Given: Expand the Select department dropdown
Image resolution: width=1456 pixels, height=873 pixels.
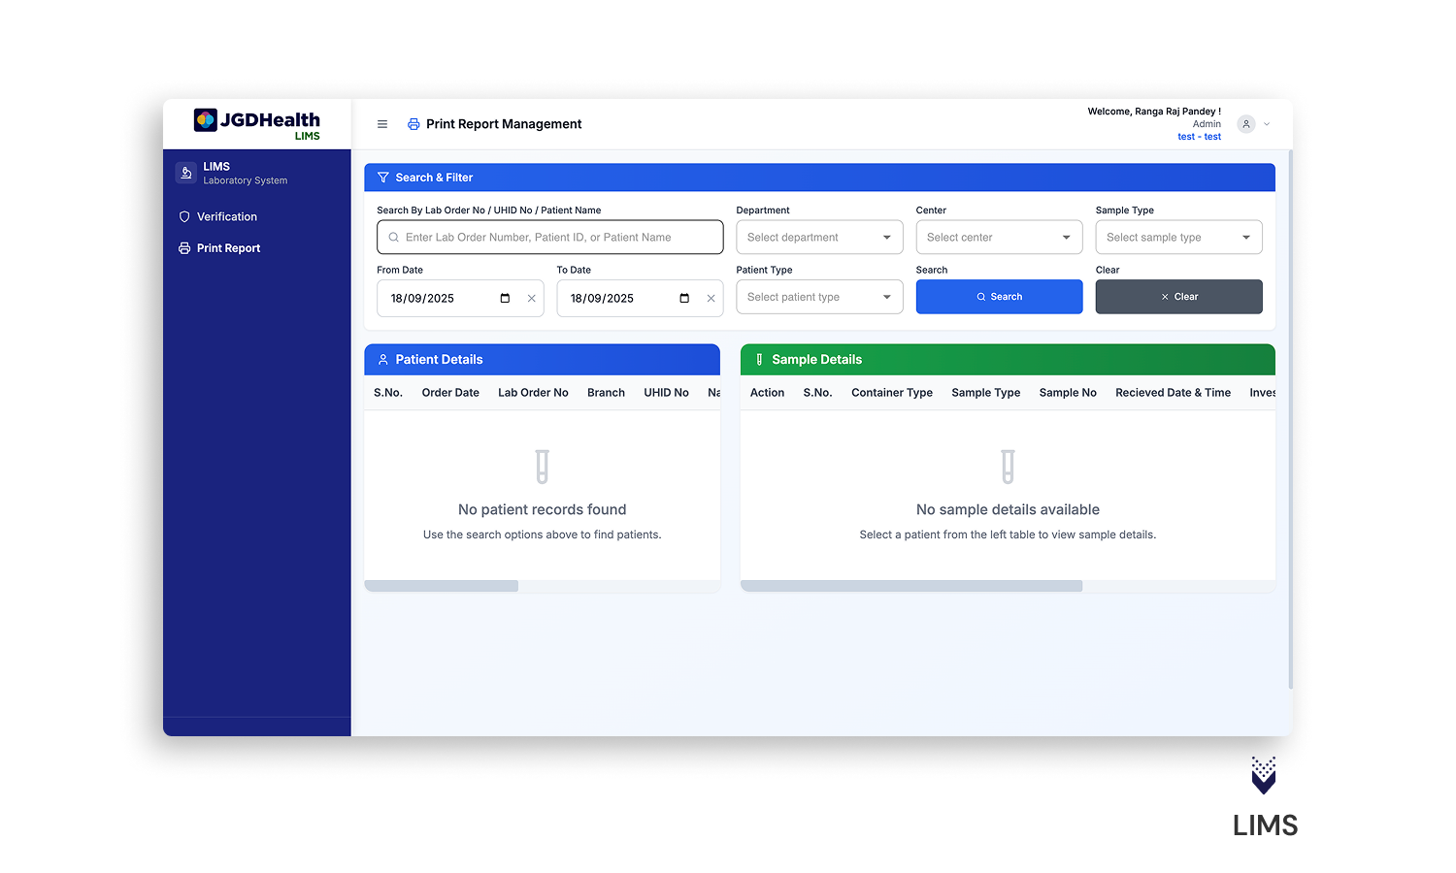Looking at the screenshot, I should 819,238.
